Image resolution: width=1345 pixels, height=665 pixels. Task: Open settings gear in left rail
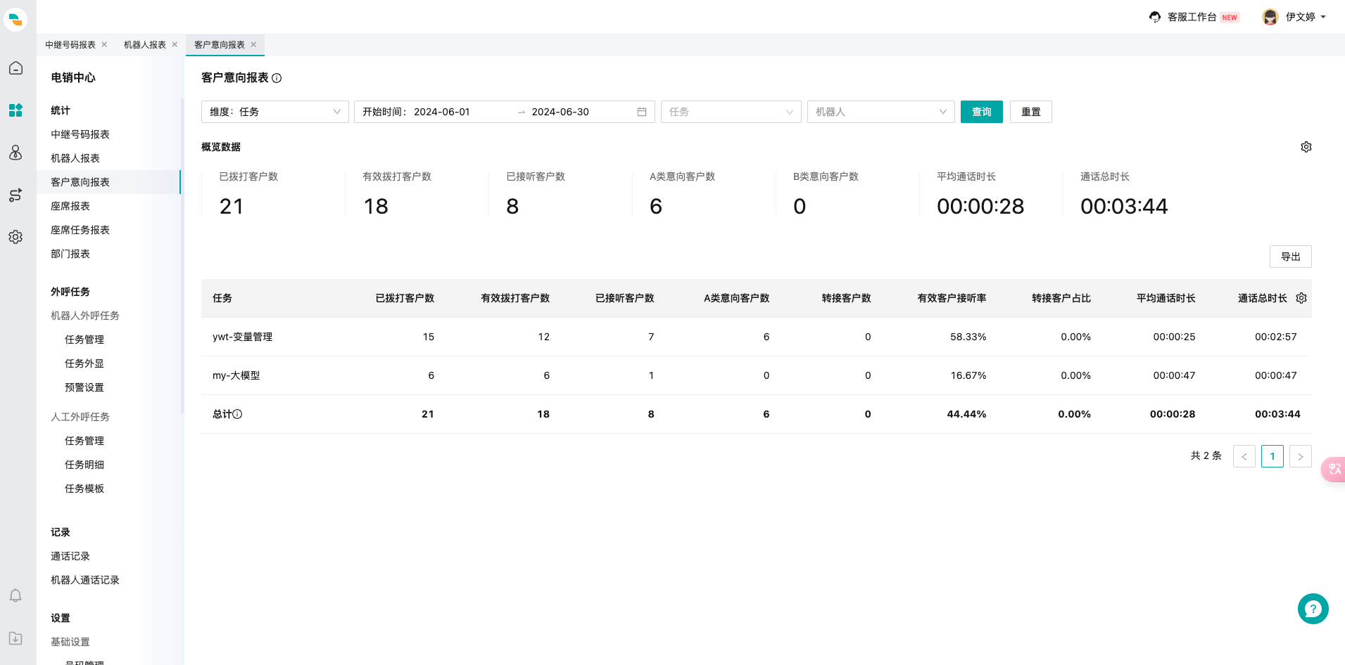pos(15,237)
